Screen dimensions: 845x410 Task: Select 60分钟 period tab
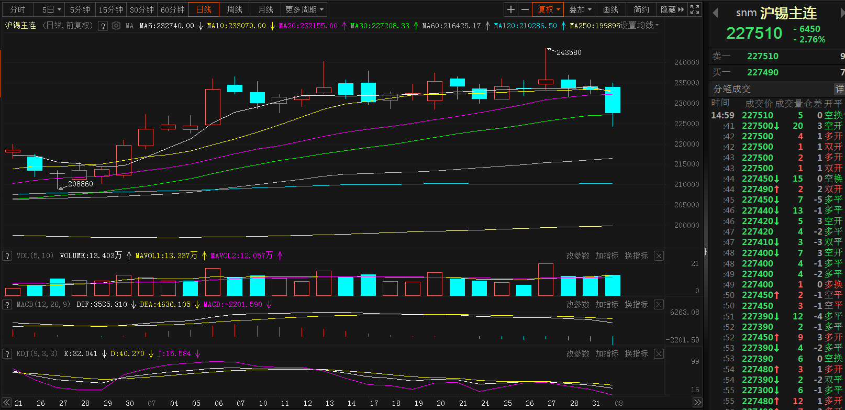pos(172,9)
